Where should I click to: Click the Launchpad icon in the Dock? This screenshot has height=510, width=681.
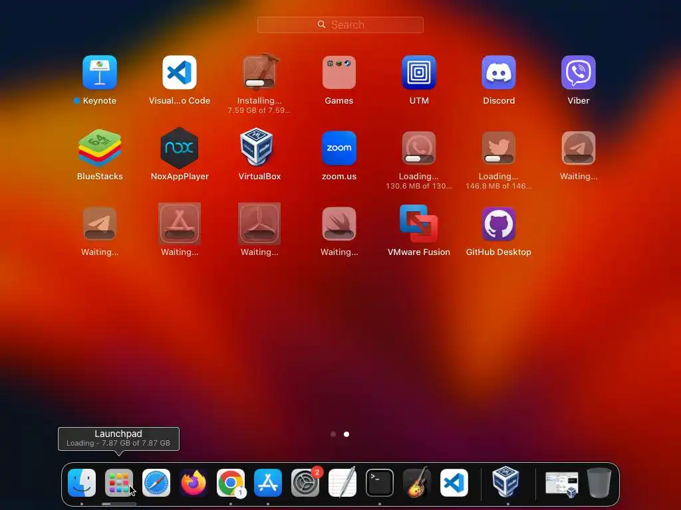coord(119,483)
